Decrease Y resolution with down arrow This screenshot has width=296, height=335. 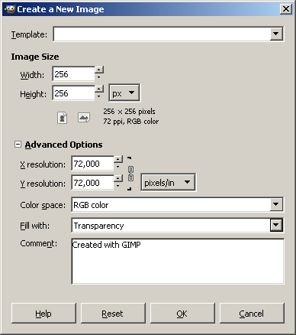[x=118, y=186]
